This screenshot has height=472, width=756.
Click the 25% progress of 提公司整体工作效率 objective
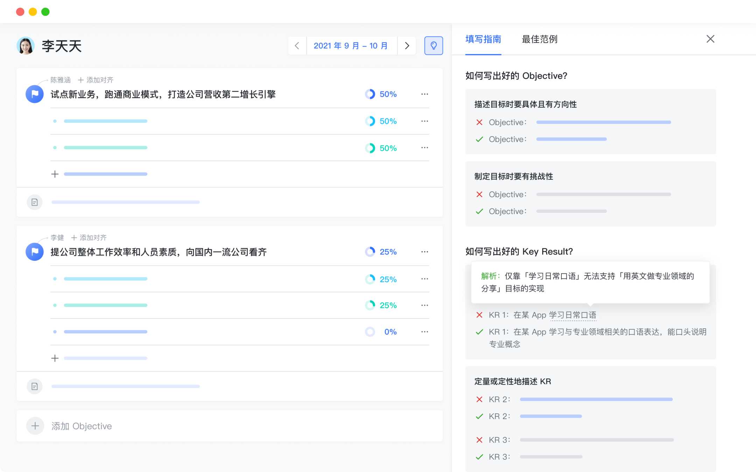381,252
